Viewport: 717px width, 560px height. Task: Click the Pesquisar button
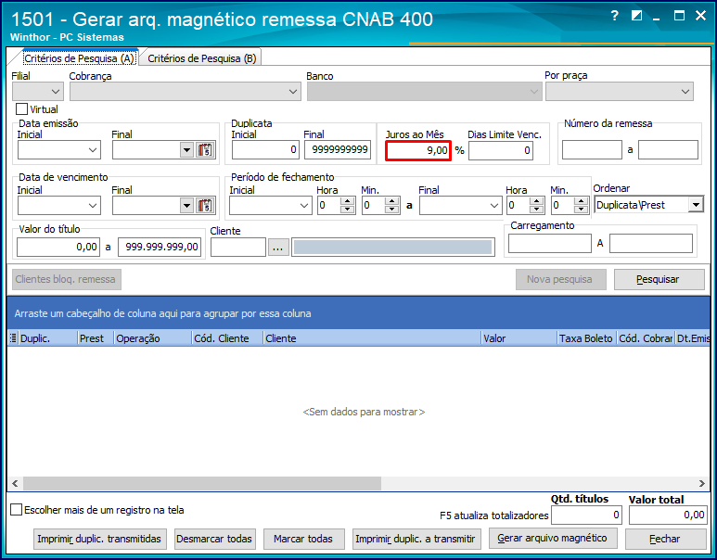659,279
